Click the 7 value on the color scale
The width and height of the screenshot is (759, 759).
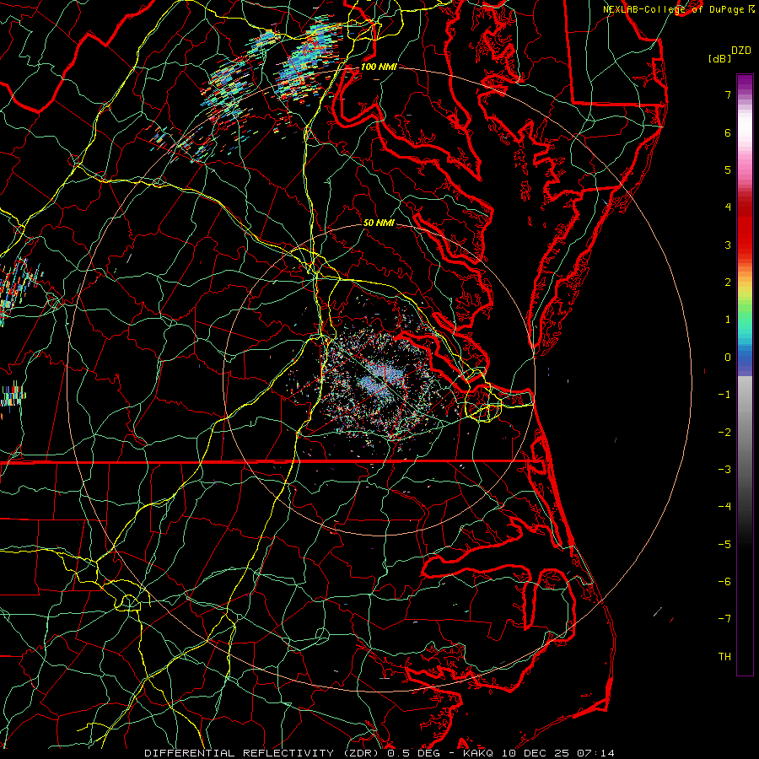pos(728,94)
